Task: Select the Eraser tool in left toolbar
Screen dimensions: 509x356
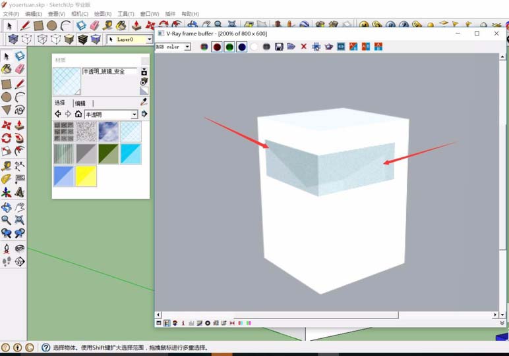Action: [x=20, y=69]
